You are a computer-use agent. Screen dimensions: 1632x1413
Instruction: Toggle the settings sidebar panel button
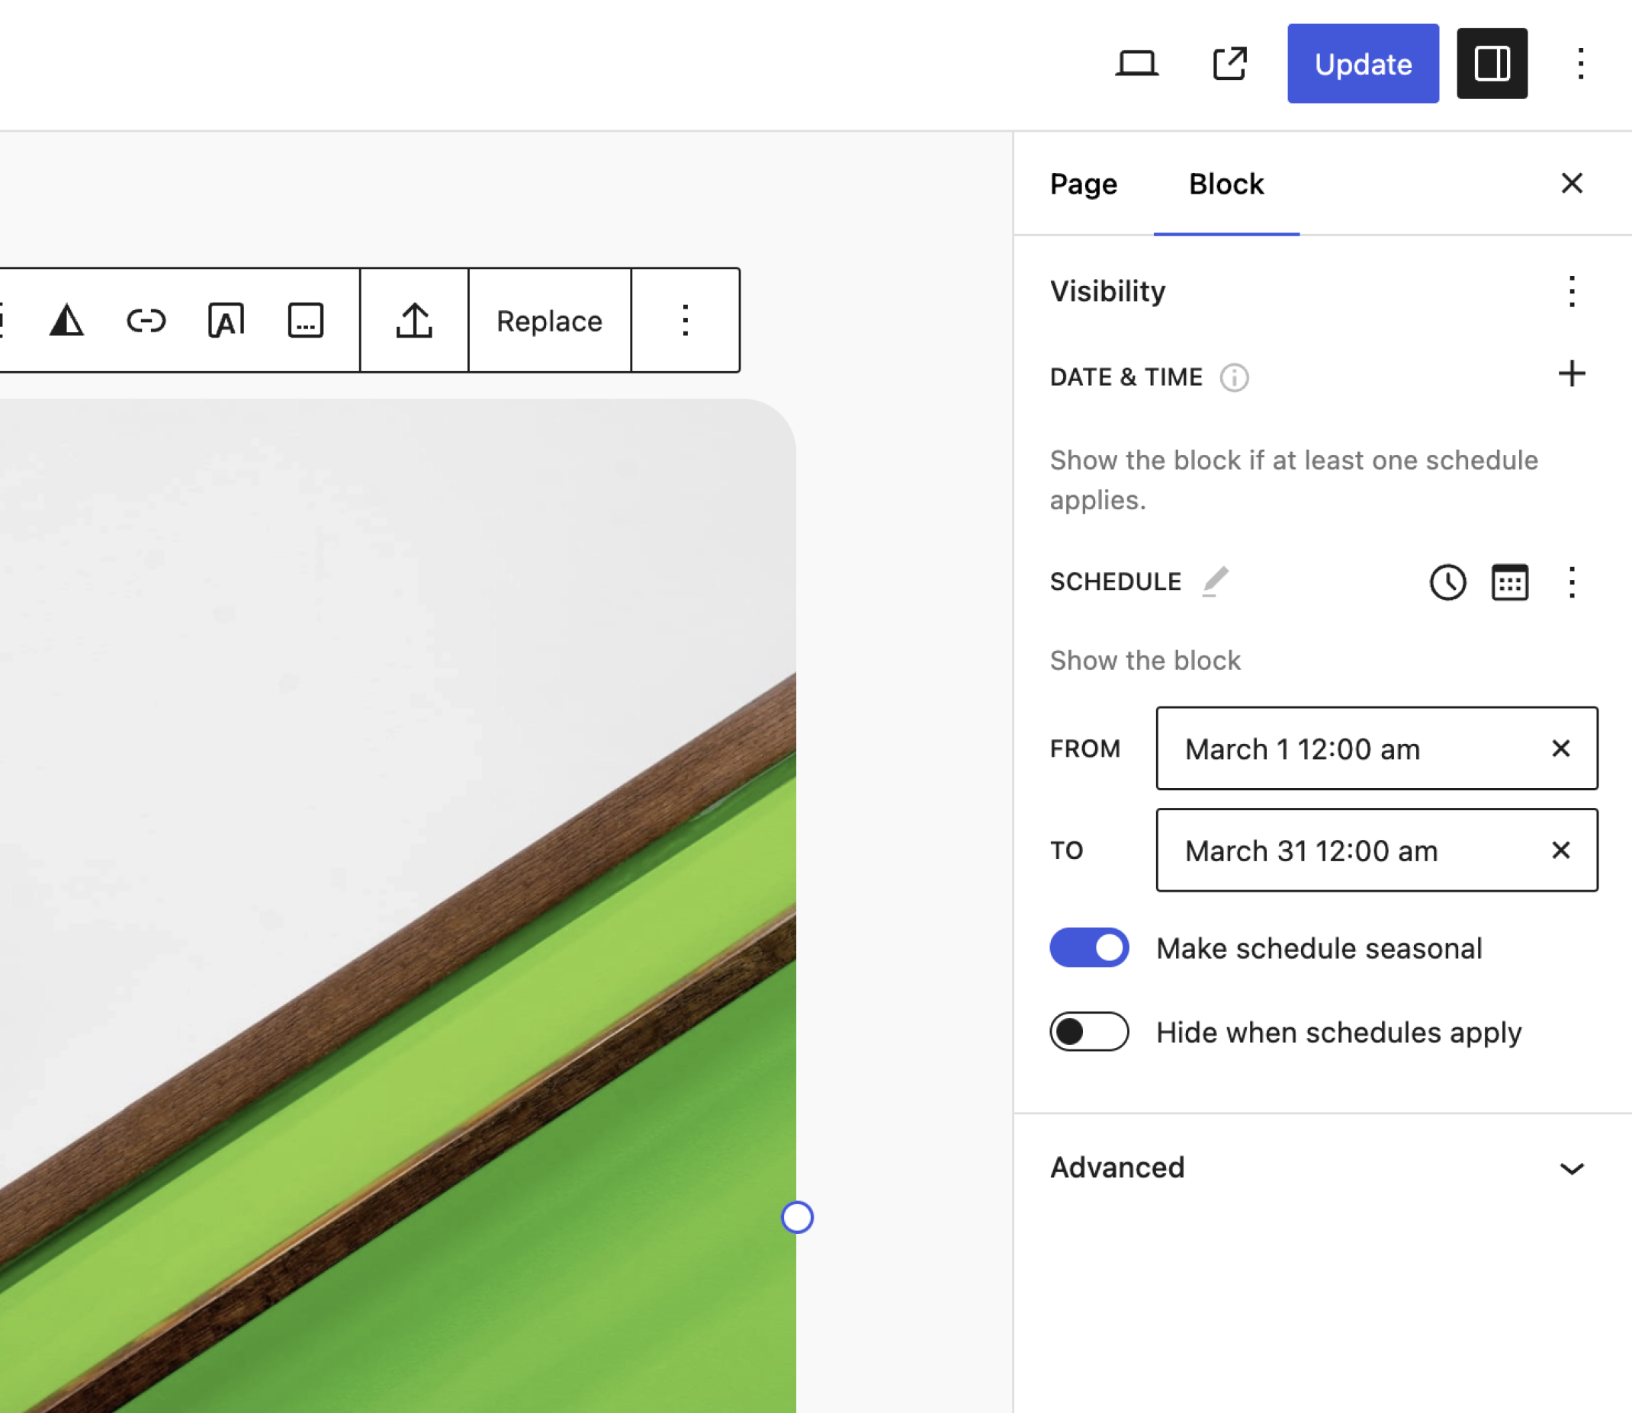[x=1492, y=63]
